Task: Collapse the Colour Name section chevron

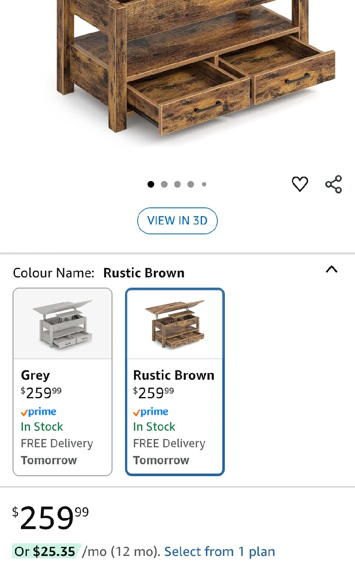Action: pos(332,269)
